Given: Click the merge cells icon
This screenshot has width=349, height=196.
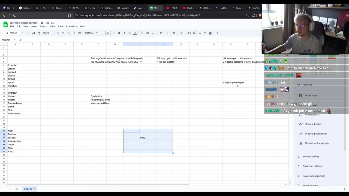Looking at the screenshot, I should click(x=153, y=33).
